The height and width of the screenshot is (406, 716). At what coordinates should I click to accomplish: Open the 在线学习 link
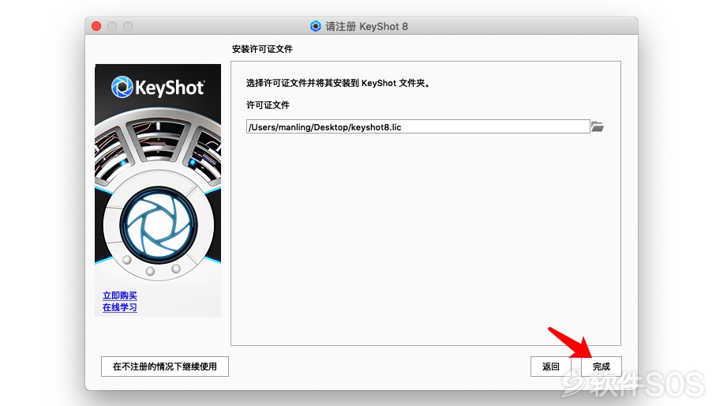coord(120,307)
